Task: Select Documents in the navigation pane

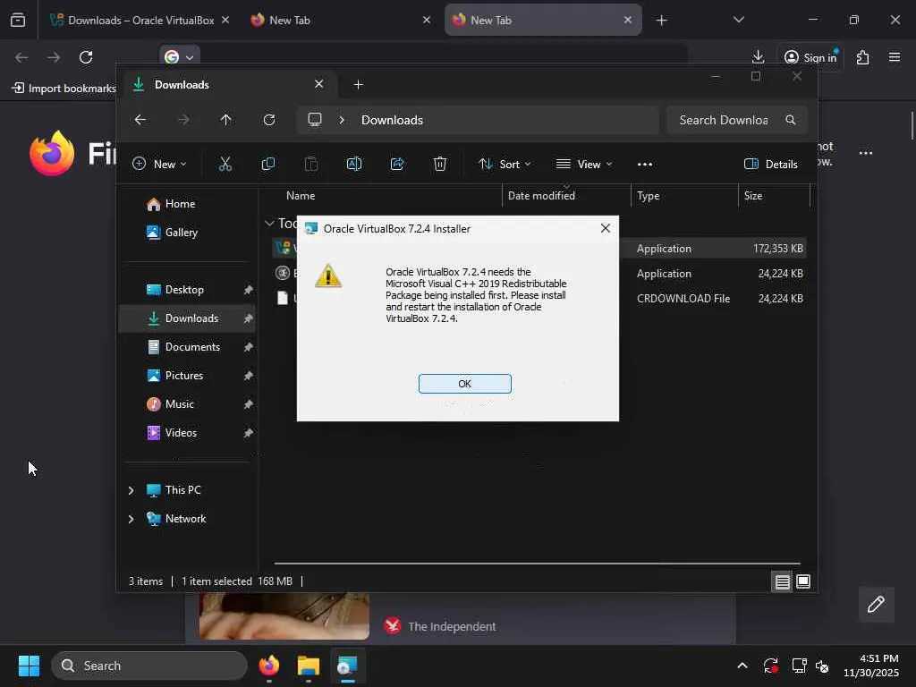Action: tap(187, 347)
